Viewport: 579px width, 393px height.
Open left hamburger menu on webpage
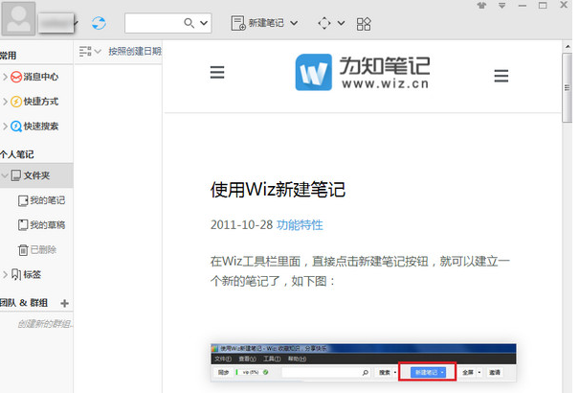[x=217, y=72]
